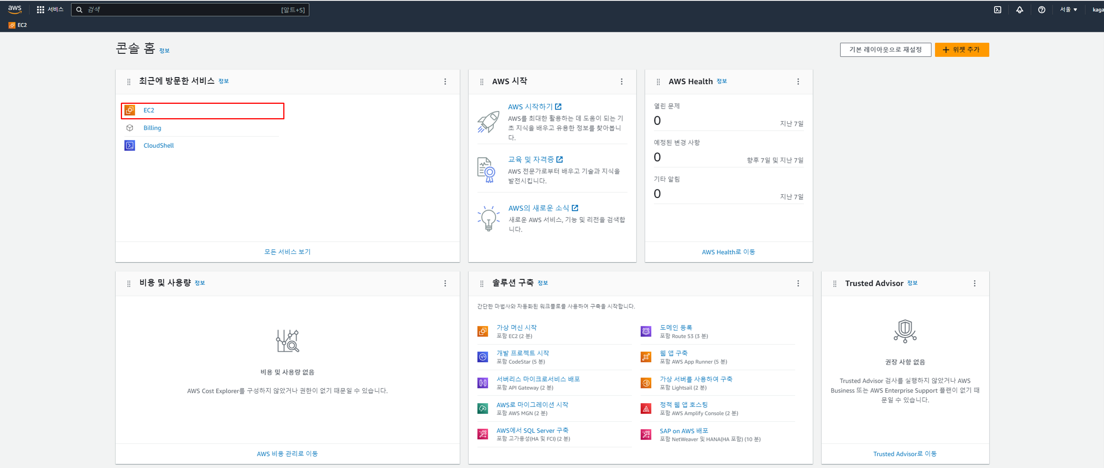Open CloudShell icon in top navigation bar
Viewport: 1104px width, 468px height.
pos(997,9)
